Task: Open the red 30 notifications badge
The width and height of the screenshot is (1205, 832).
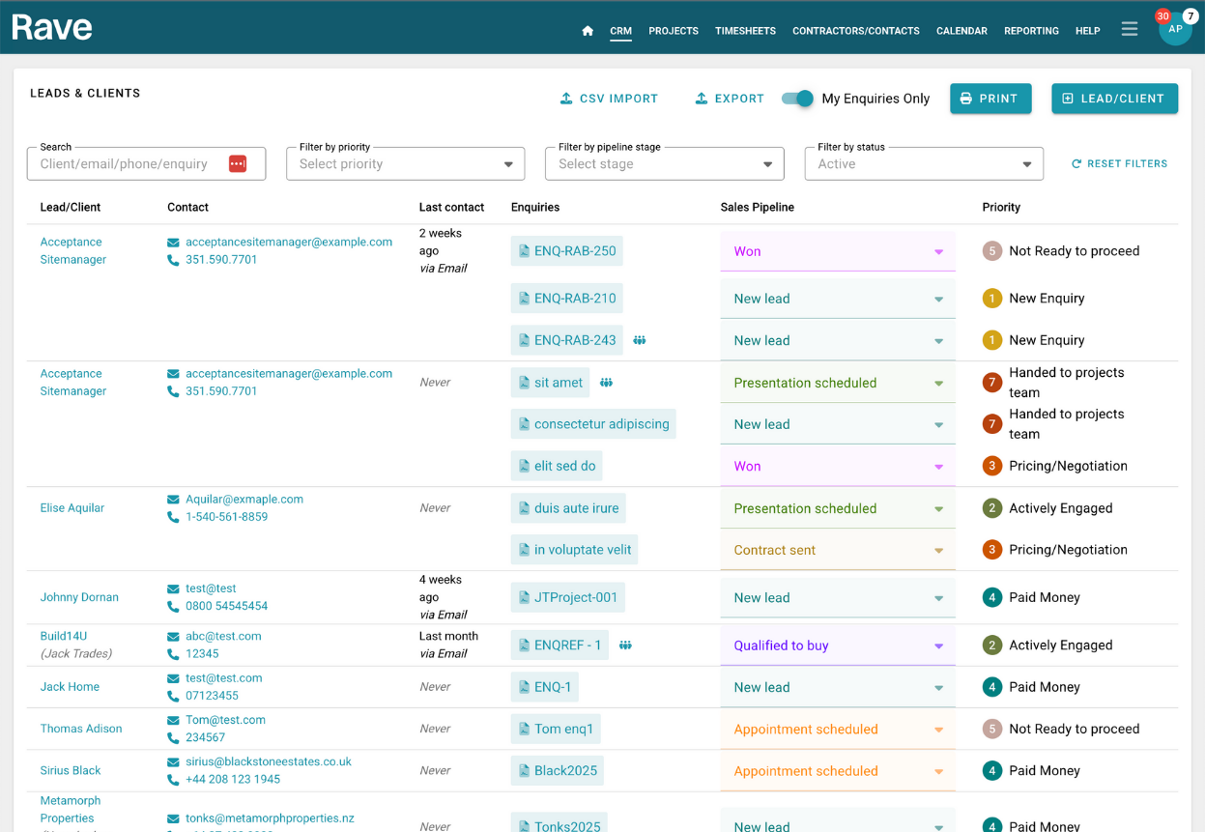Action: pyautogui.click(x=1162, y=16)
